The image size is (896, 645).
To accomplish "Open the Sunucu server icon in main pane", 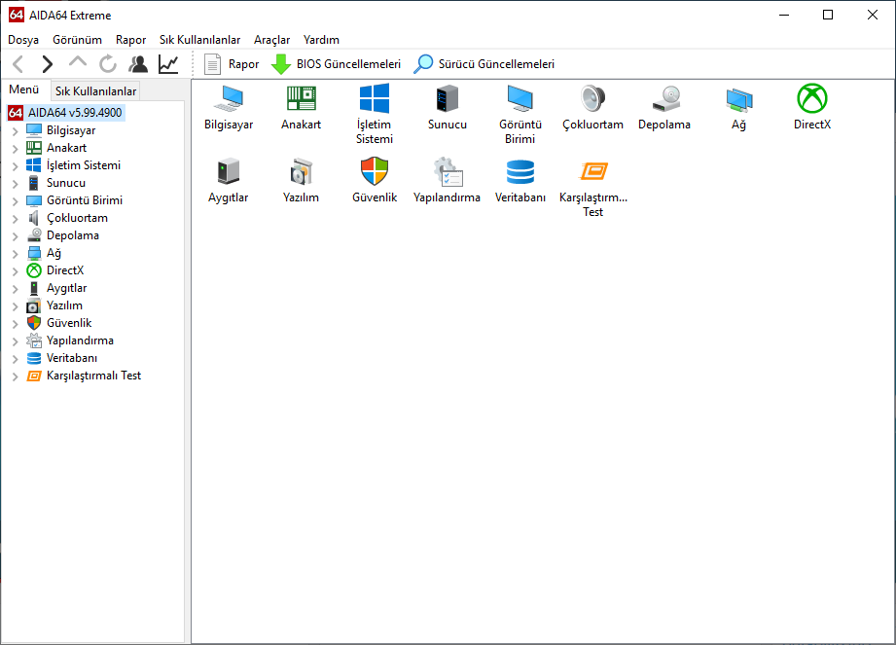I will pos(448,98).
